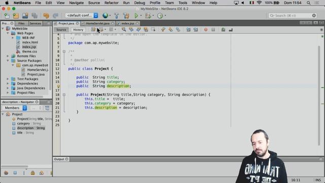This screenshot has width=325, height=183.
Task: Collapse the MyWebSite project node
Action: click(3, 28)
